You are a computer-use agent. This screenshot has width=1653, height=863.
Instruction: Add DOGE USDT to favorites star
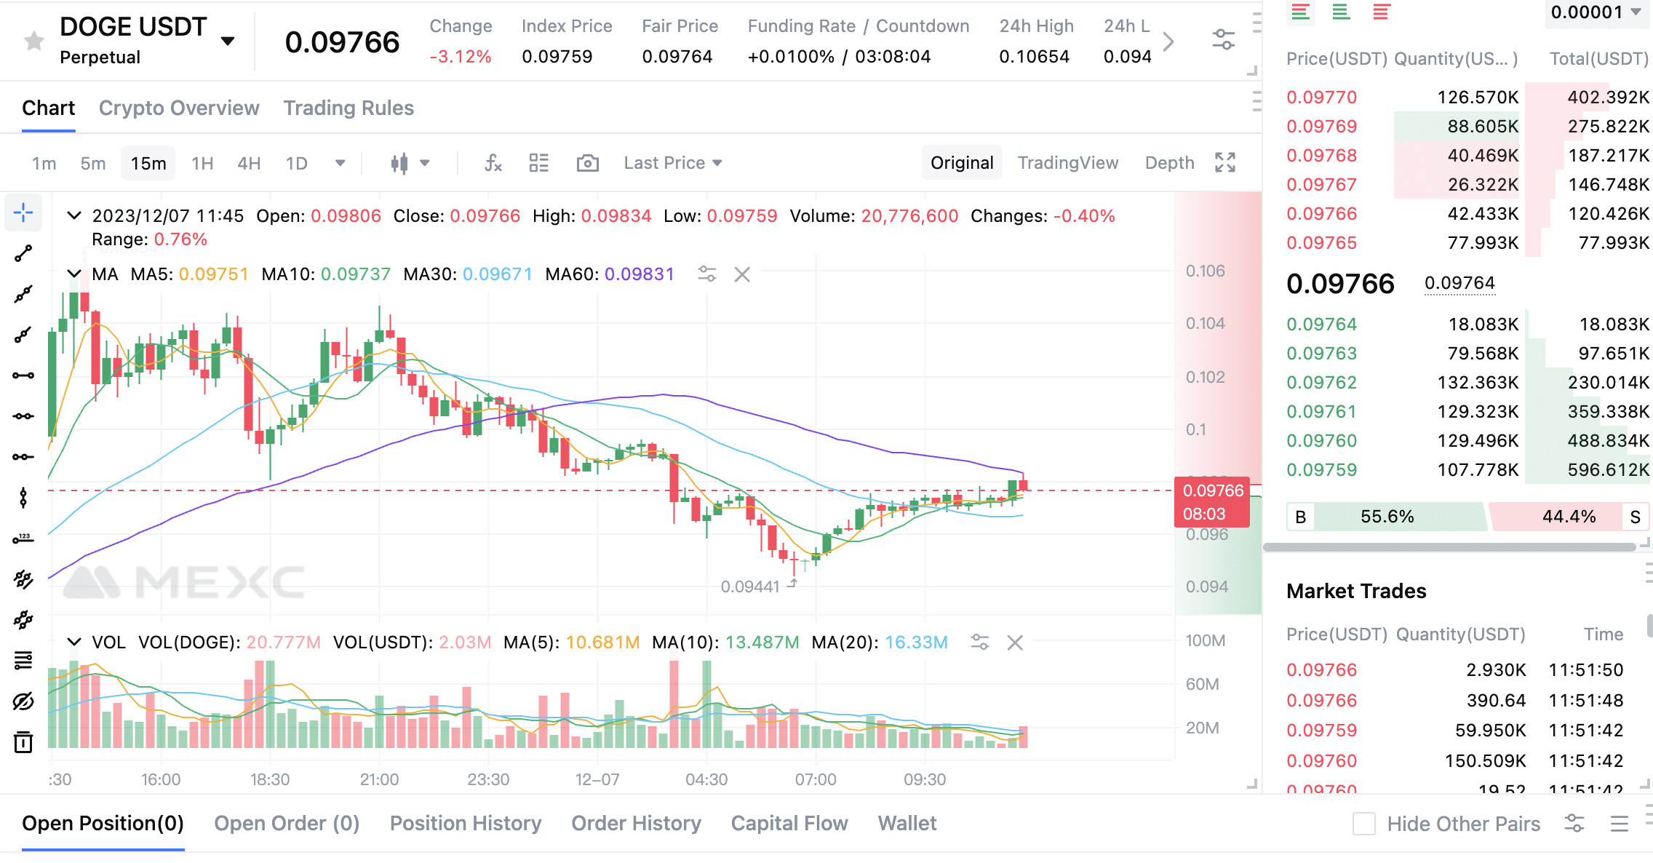pos(33,41)
